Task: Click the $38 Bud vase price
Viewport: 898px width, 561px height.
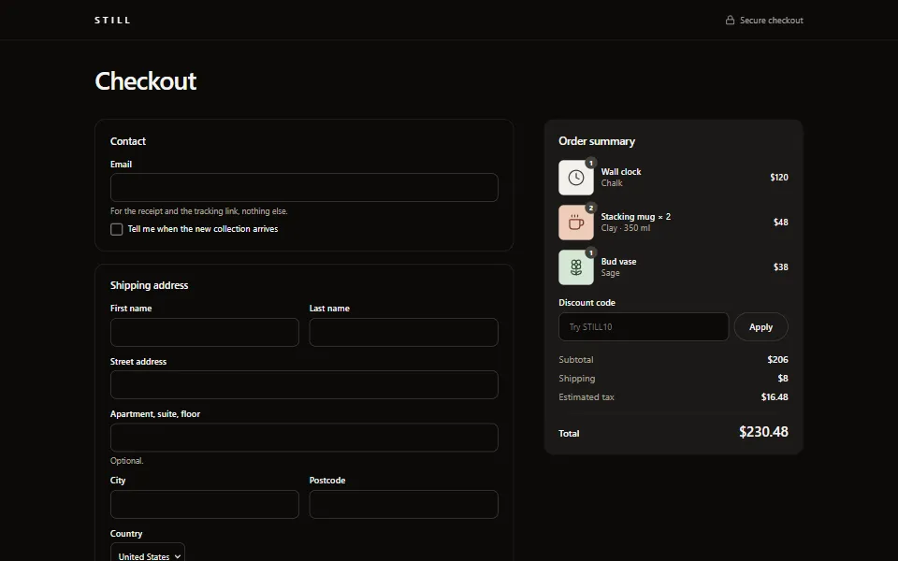Action: [x=780, y=267]
